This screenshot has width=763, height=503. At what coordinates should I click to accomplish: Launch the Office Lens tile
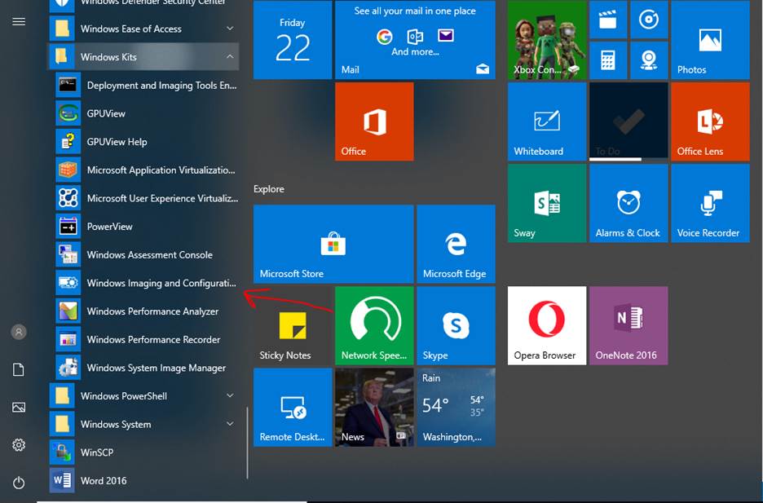tap(711, 121)
